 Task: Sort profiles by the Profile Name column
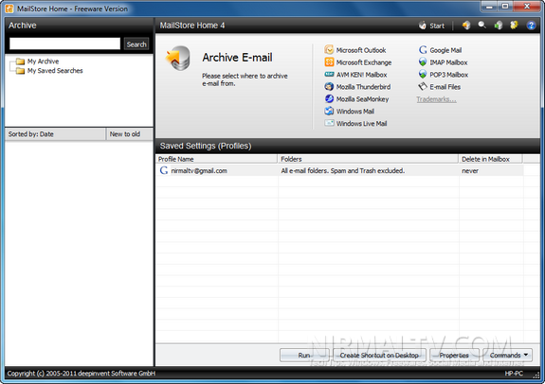click(x=216, y=159)
